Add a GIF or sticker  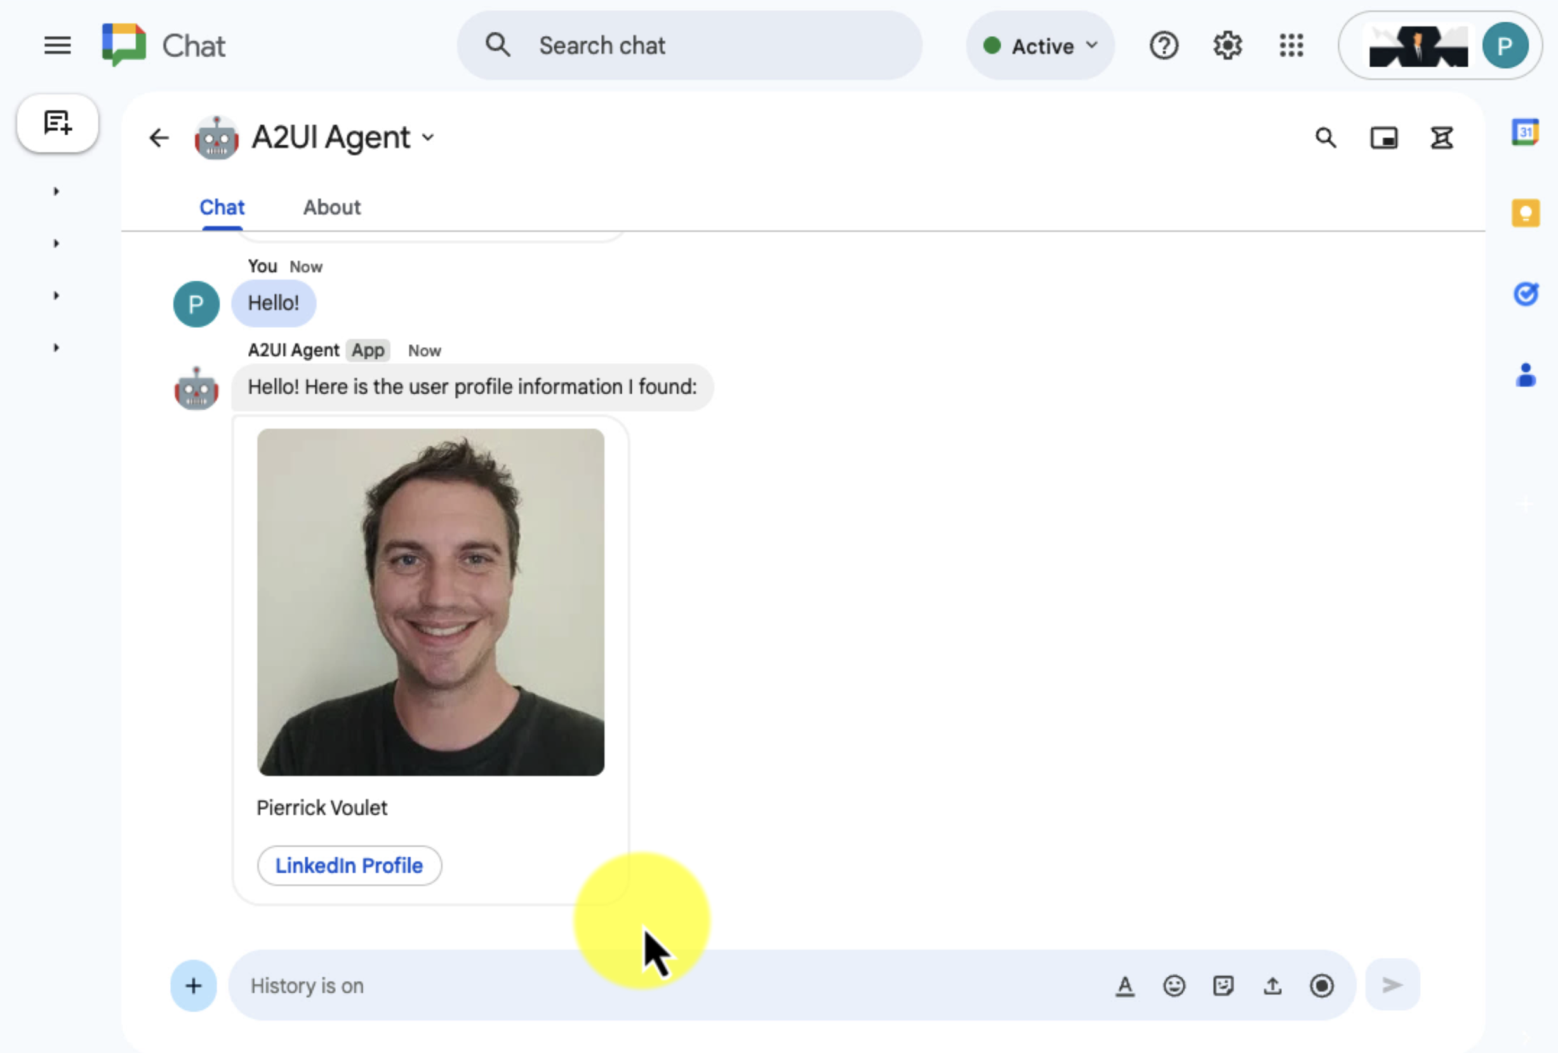[x=1223, y=985]
